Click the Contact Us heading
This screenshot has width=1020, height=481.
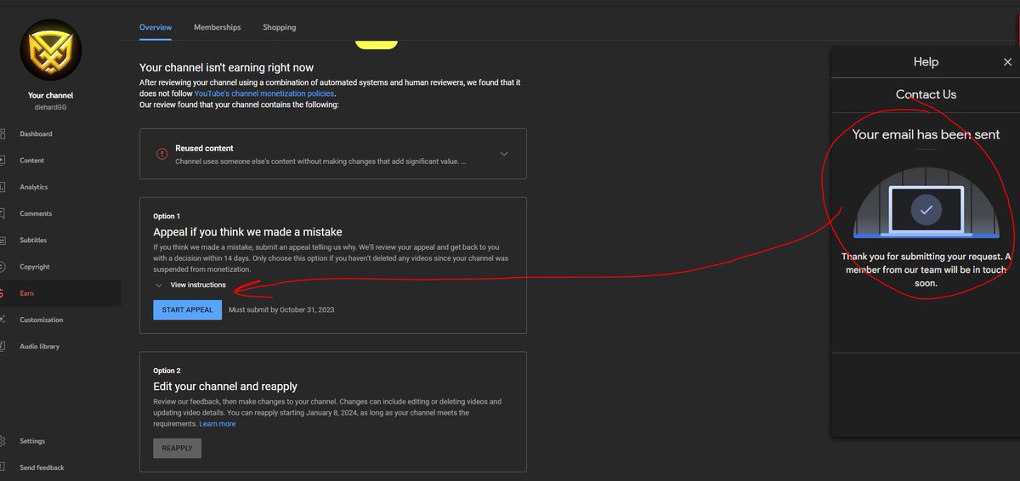pos(926,94)
